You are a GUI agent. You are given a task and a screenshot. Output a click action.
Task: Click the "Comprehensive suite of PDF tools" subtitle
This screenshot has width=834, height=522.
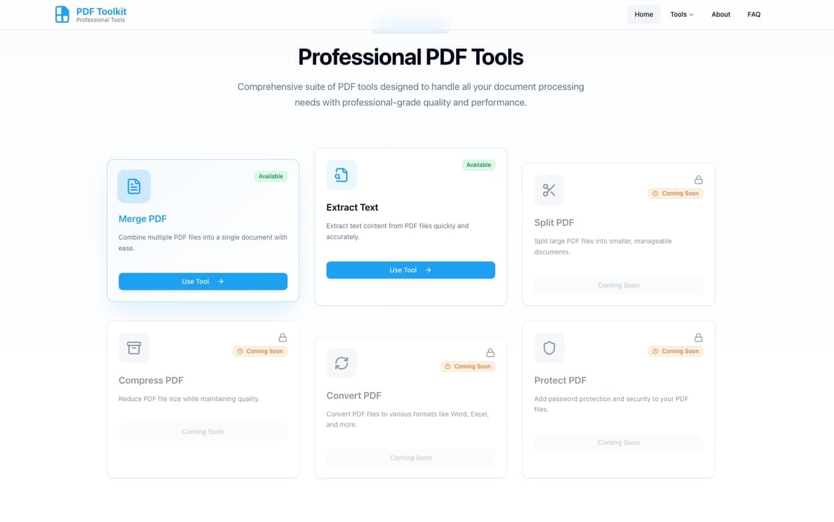pyautogui.click(x=411, y=95)
